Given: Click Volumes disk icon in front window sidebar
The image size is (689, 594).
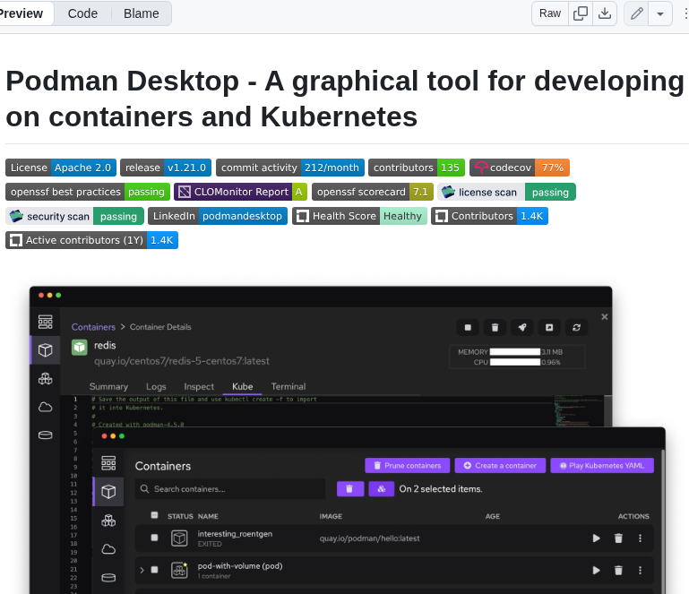Looking at the screenshot, I should coord(108,577).
